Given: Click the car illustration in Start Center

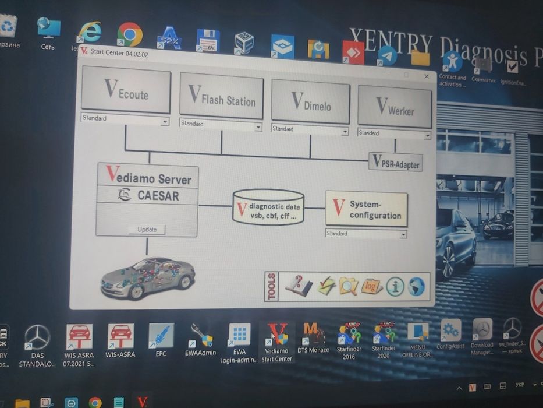Looking at the screenshot, I should pyautogui.click(x=147, y=279).
